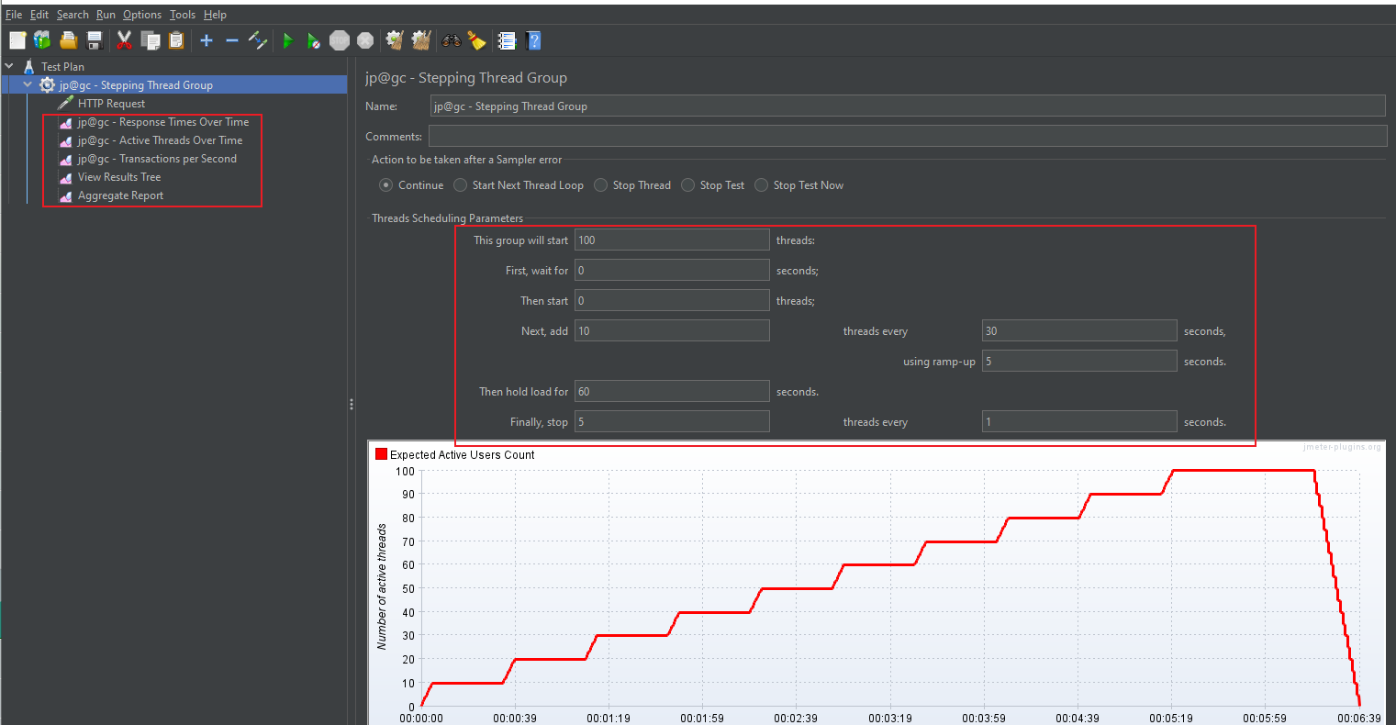
Task: Click the Stepping Thread Group gear icon
Action: (x=48, y=84)
